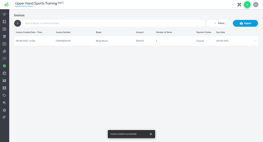Image resolution: width=263 pixels, height=142 pixels.
Task: Open the Filters button
Action: [219, 23]
